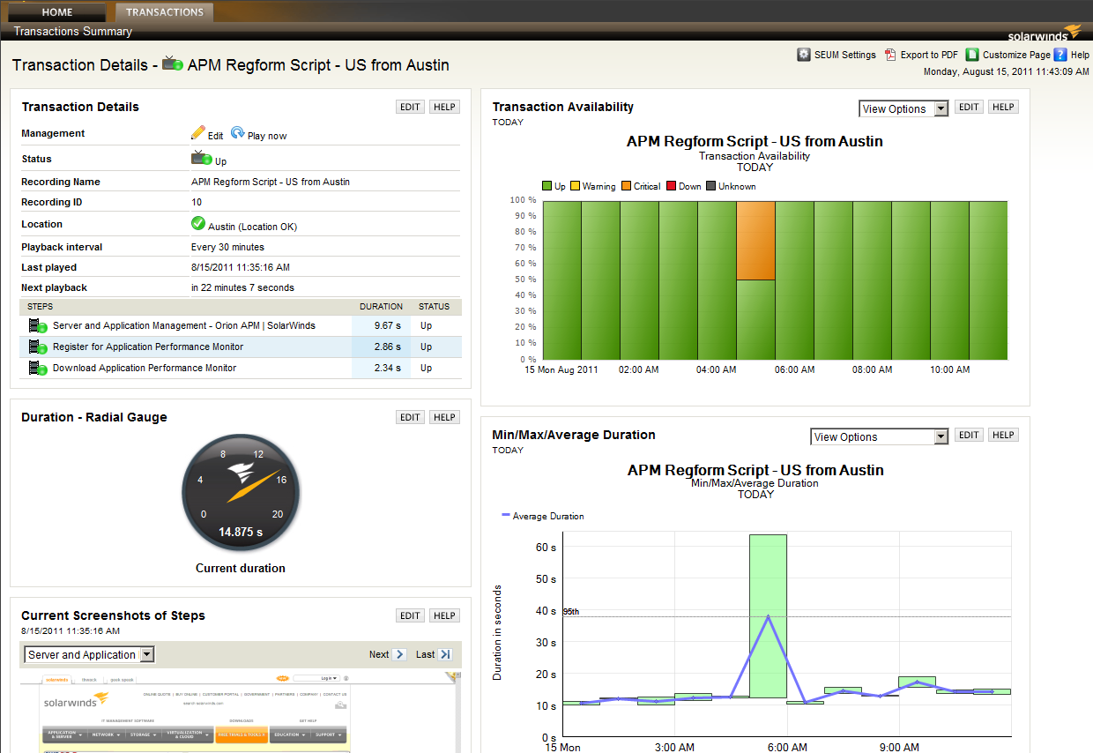Click the pencil Edit icon under Management
This screenshot has width=1093, height=753.
(x=198, y=133)
